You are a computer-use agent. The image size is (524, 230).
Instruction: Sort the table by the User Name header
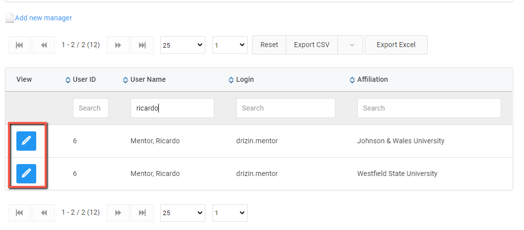tap(148, 80)
